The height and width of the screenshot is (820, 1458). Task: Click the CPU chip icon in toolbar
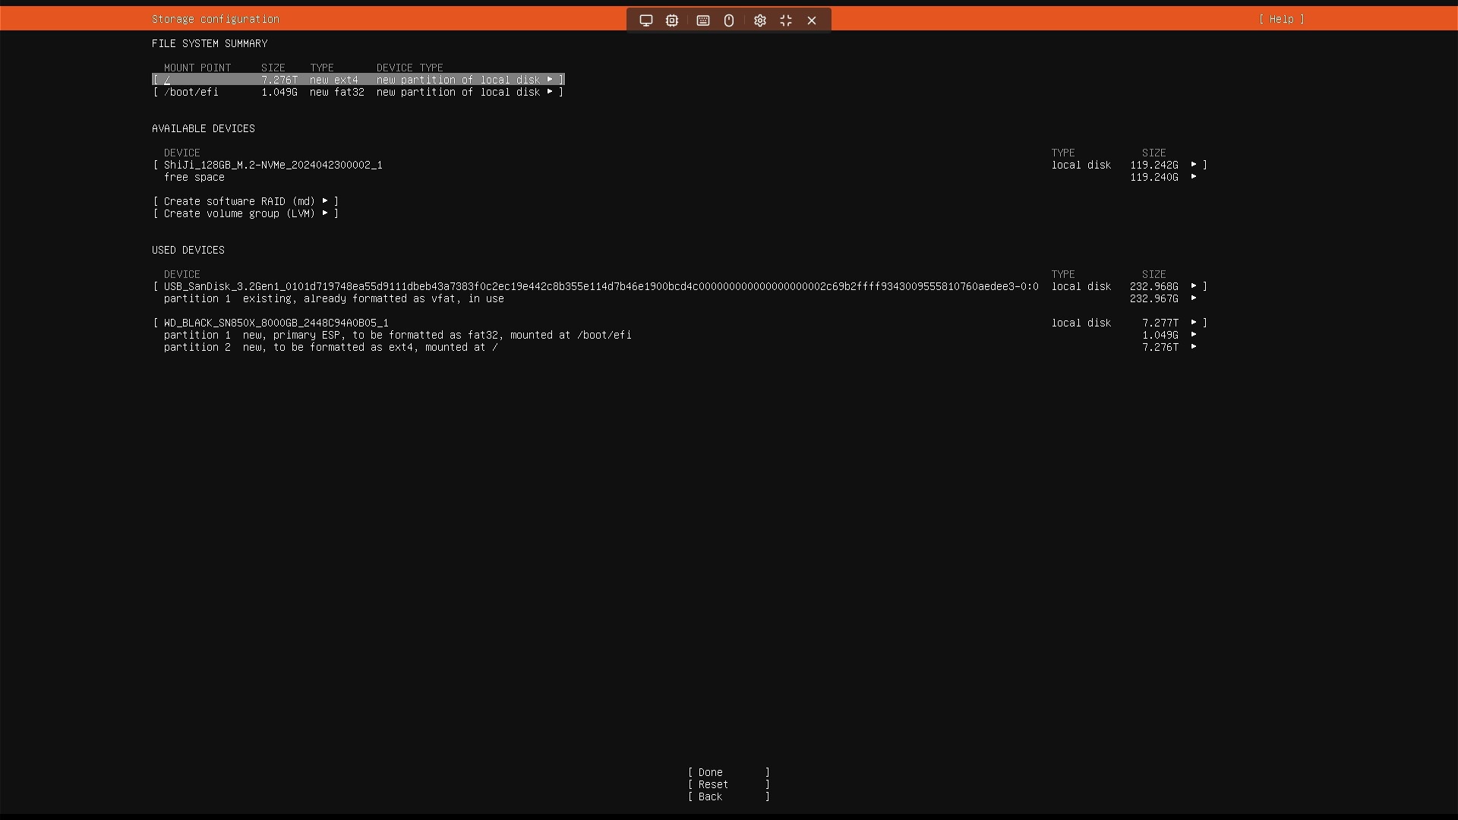[x=672, y=20]
